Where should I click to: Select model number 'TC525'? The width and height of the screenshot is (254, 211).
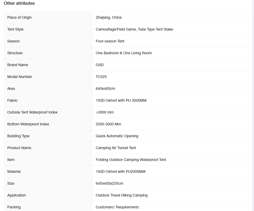[x=101, y=77]
